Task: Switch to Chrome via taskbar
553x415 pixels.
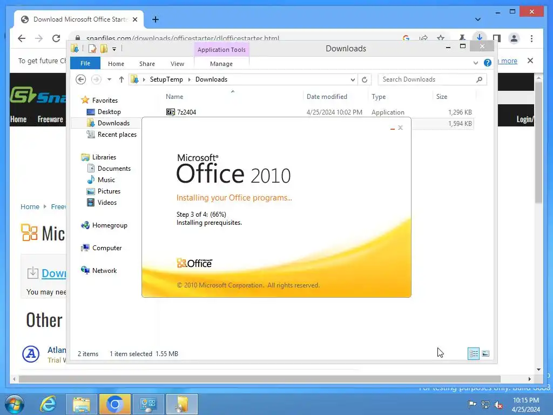Action: [x=115, y=404]
